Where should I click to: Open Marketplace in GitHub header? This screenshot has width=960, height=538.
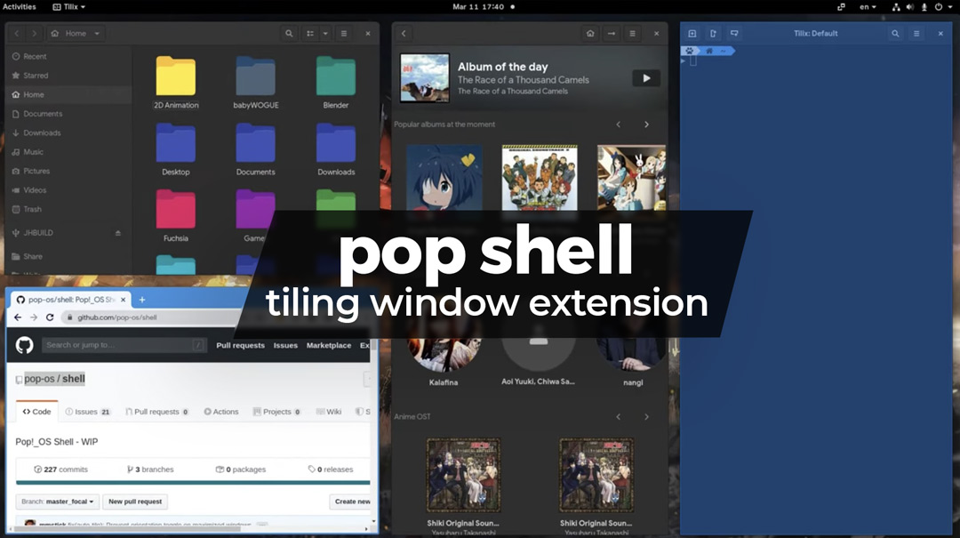(x=329, y=346)
